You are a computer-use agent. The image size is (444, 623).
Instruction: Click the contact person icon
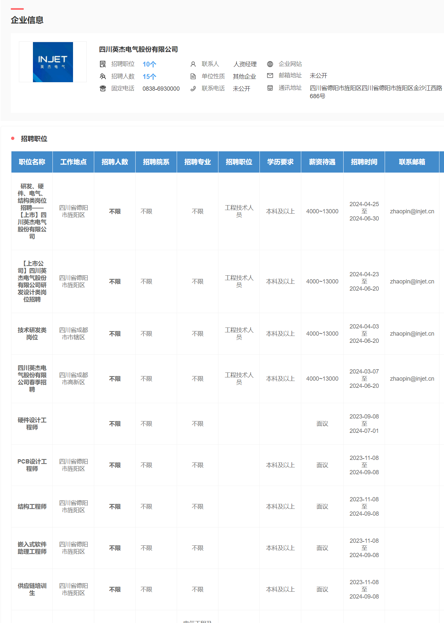193,64
